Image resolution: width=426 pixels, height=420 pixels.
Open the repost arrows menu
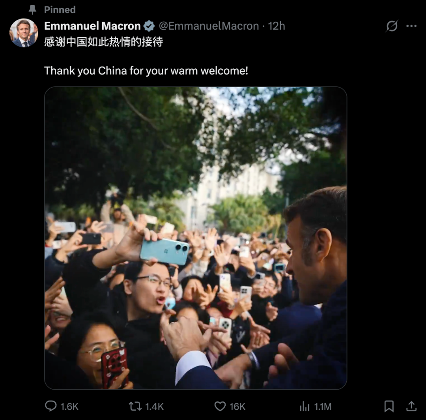[x=135, y=406]
